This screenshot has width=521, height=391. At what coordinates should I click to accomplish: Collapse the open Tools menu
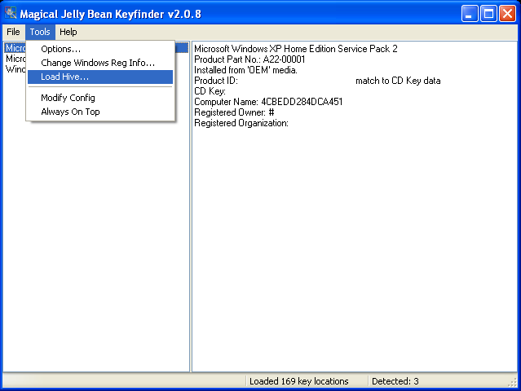(40, 32)
